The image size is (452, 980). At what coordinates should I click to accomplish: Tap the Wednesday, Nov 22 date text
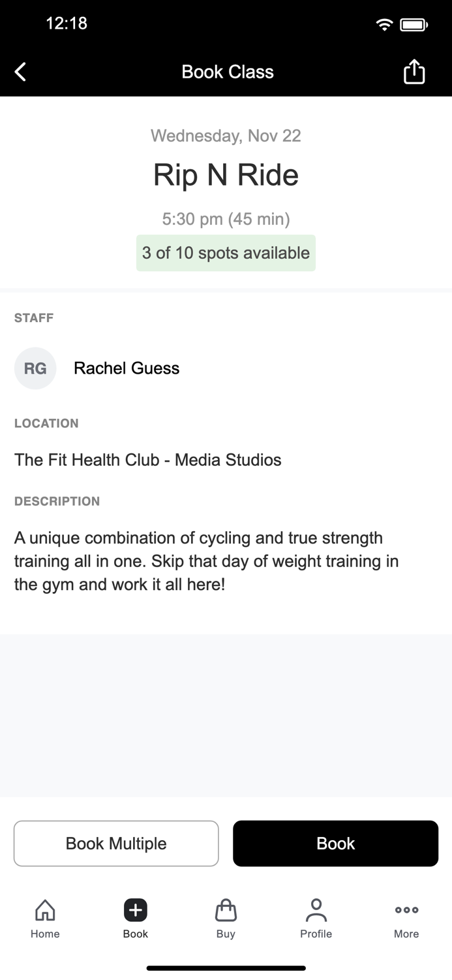tap(226, 135)
